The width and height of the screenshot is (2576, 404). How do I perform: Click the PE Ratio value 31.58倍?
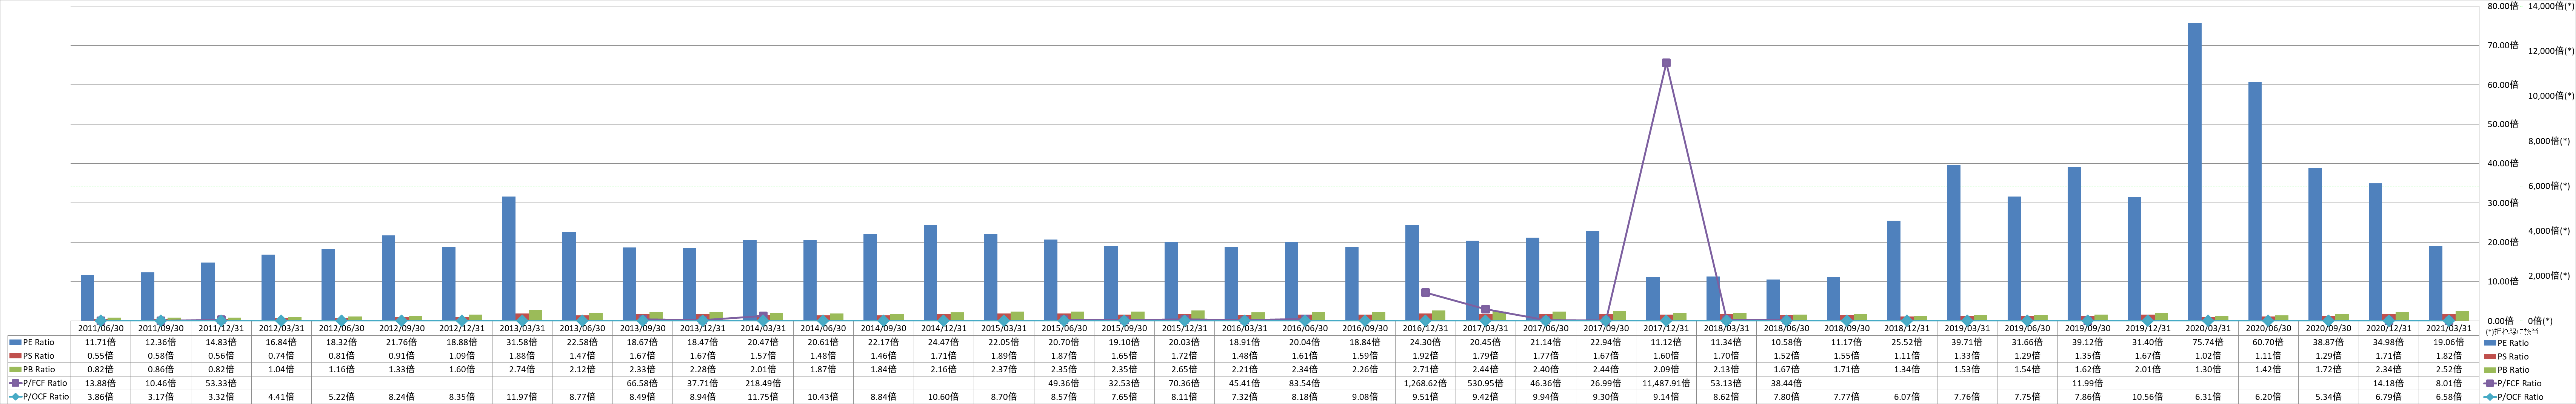522,342
